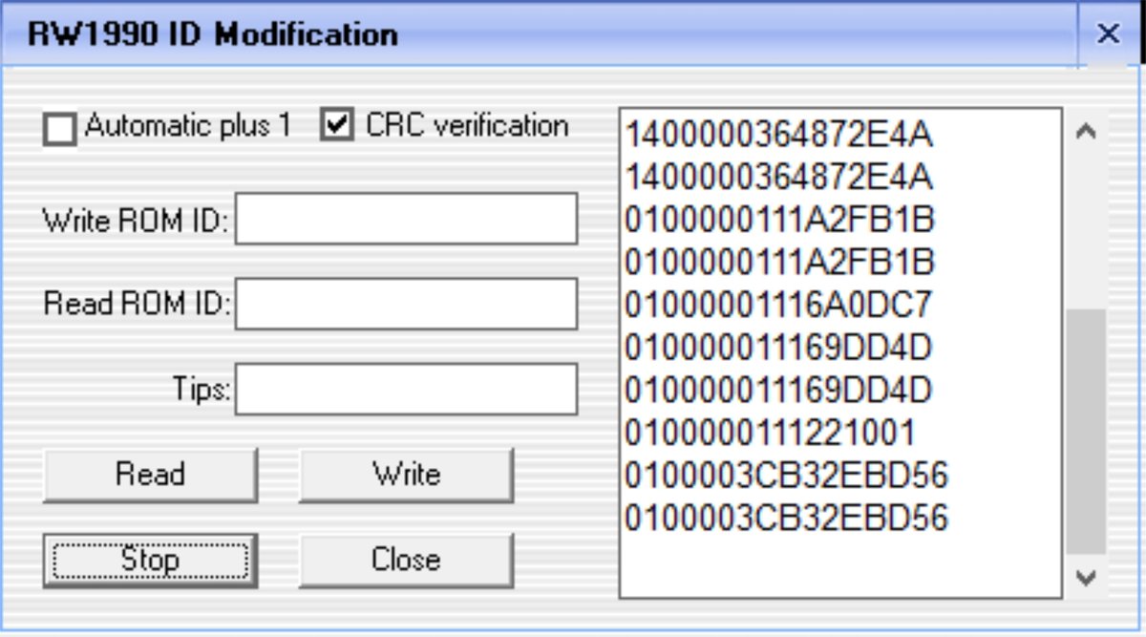Viewport: 1146px width, 637px height.
Task: Select the 01000001116A0DC7 entry in the list
Action: point(777,306)
